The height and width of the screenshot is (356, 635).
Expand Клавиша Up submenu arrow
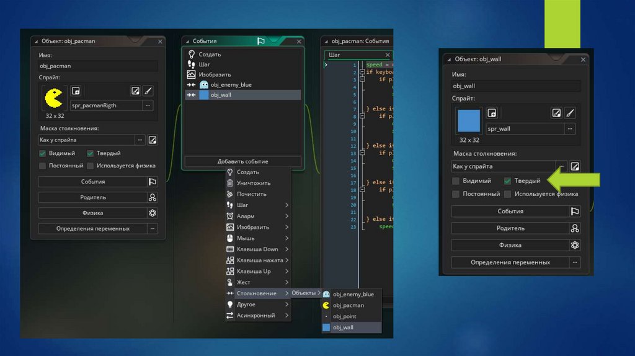(x=286, y=271)
